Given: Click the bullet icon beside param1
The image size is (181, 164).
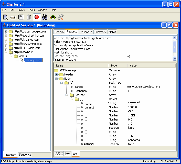Looking at the screenshot, I should 82,103.
